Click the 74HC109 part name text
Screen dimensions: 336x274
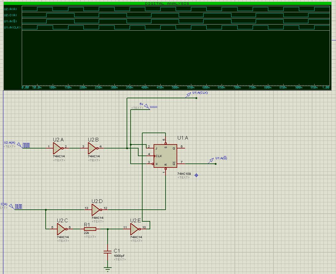(x=184, y=174)
